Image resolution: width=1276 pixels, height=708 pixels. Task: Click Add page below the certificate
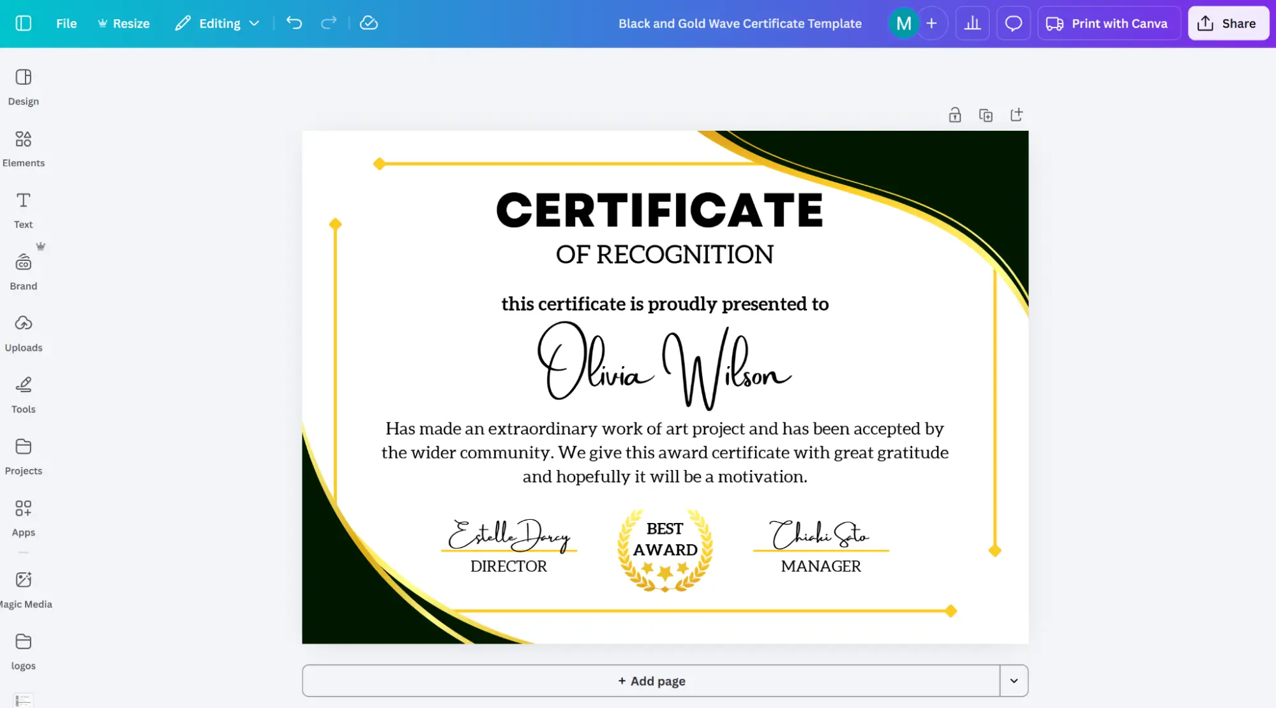point(651,681)
